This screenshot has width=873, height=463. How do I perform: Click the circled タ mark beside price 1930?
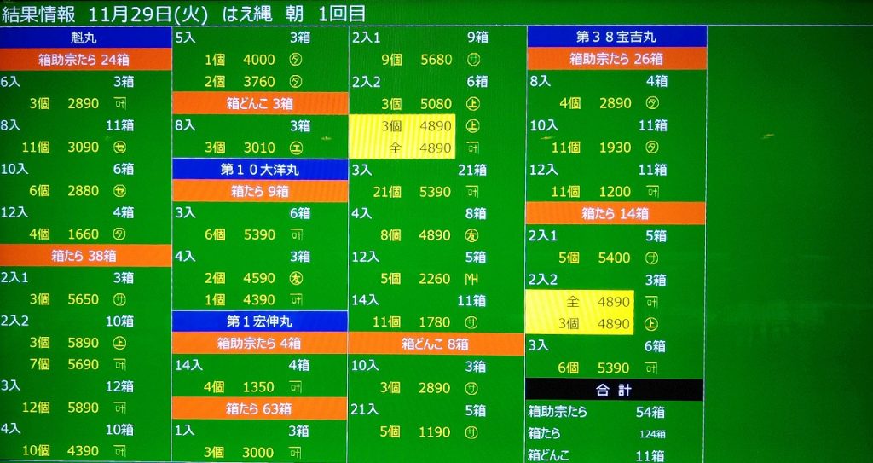pos(652,148)
